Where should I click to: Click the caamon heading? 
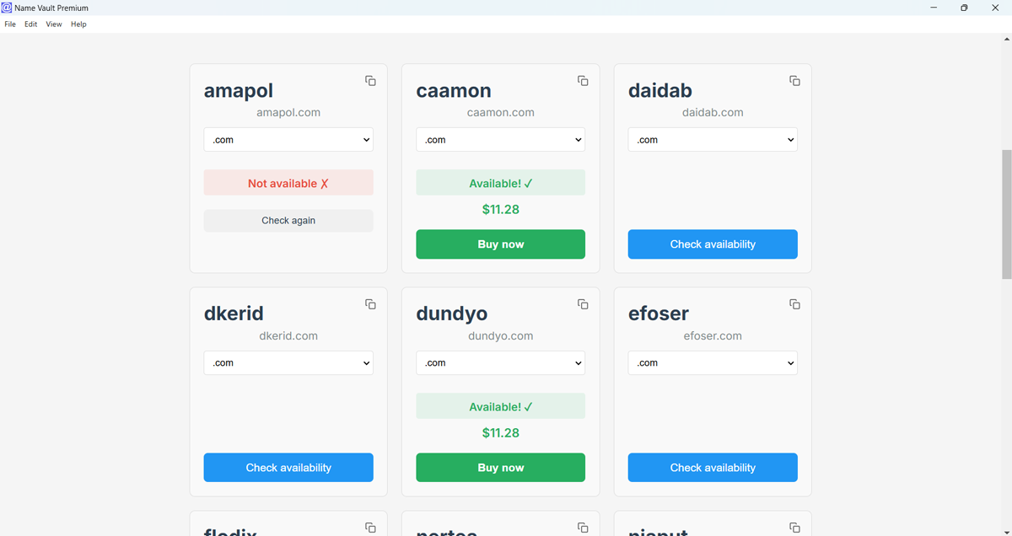(454, 91)
